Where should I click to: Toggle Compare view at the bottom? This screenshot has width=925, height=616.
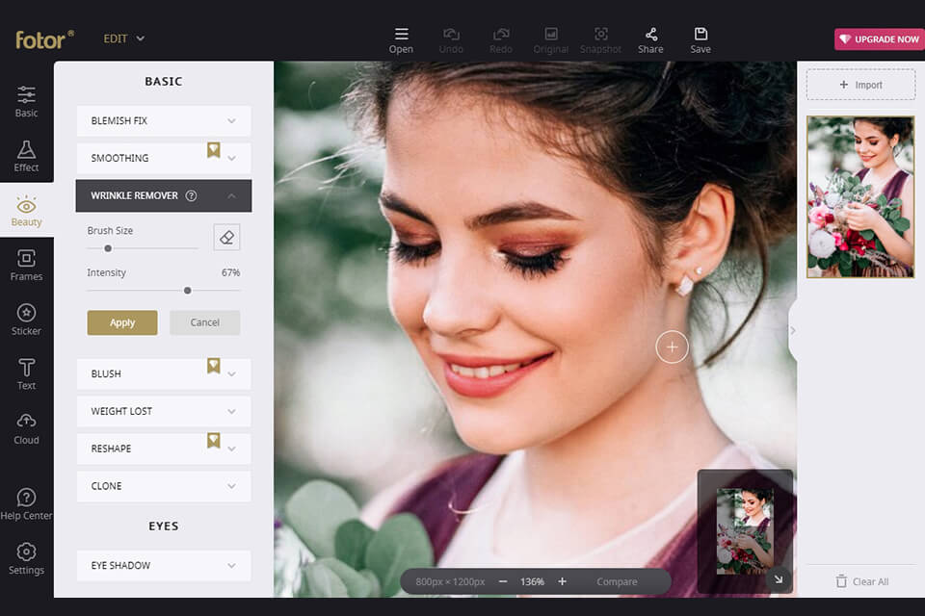pos(617,581)
